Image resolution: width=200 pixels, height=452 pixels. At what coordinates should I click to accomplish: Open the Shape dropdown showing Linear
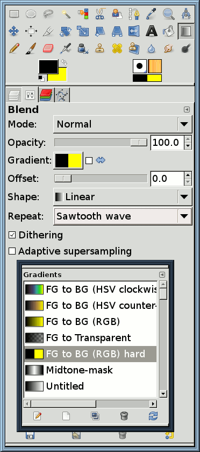(123, 197)
